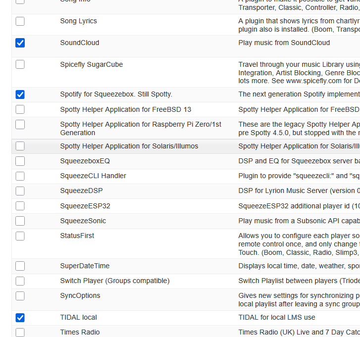
Task: Click 'Allows you to configure each player' description
Action: [x=299, y=244]
